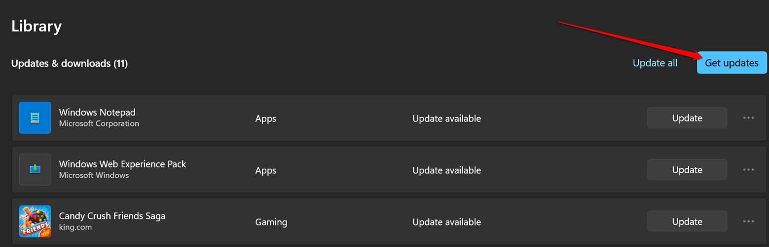This screenshot has width=769, height=247.
Task: Click the Windows Web Experience Pack icon
Action: (x=35, y=169)
